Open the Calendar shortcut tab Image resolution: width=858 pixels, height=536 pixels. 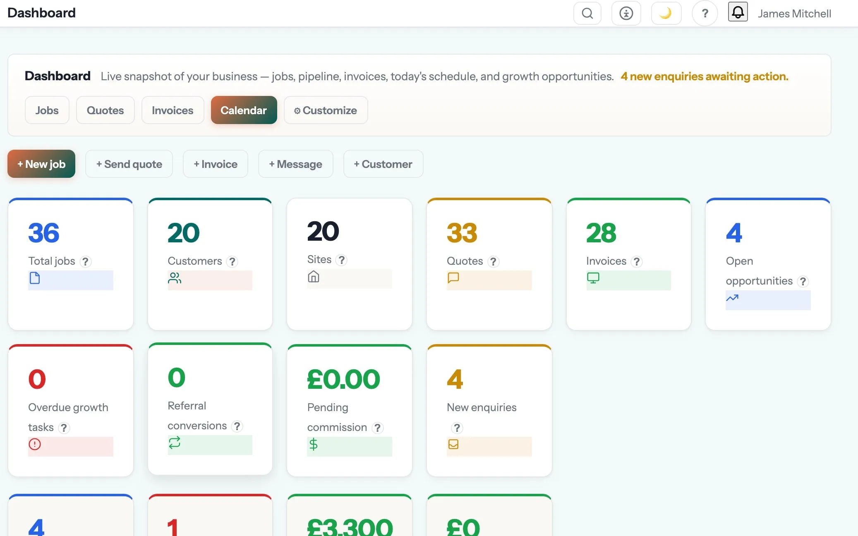coord(244,110)
